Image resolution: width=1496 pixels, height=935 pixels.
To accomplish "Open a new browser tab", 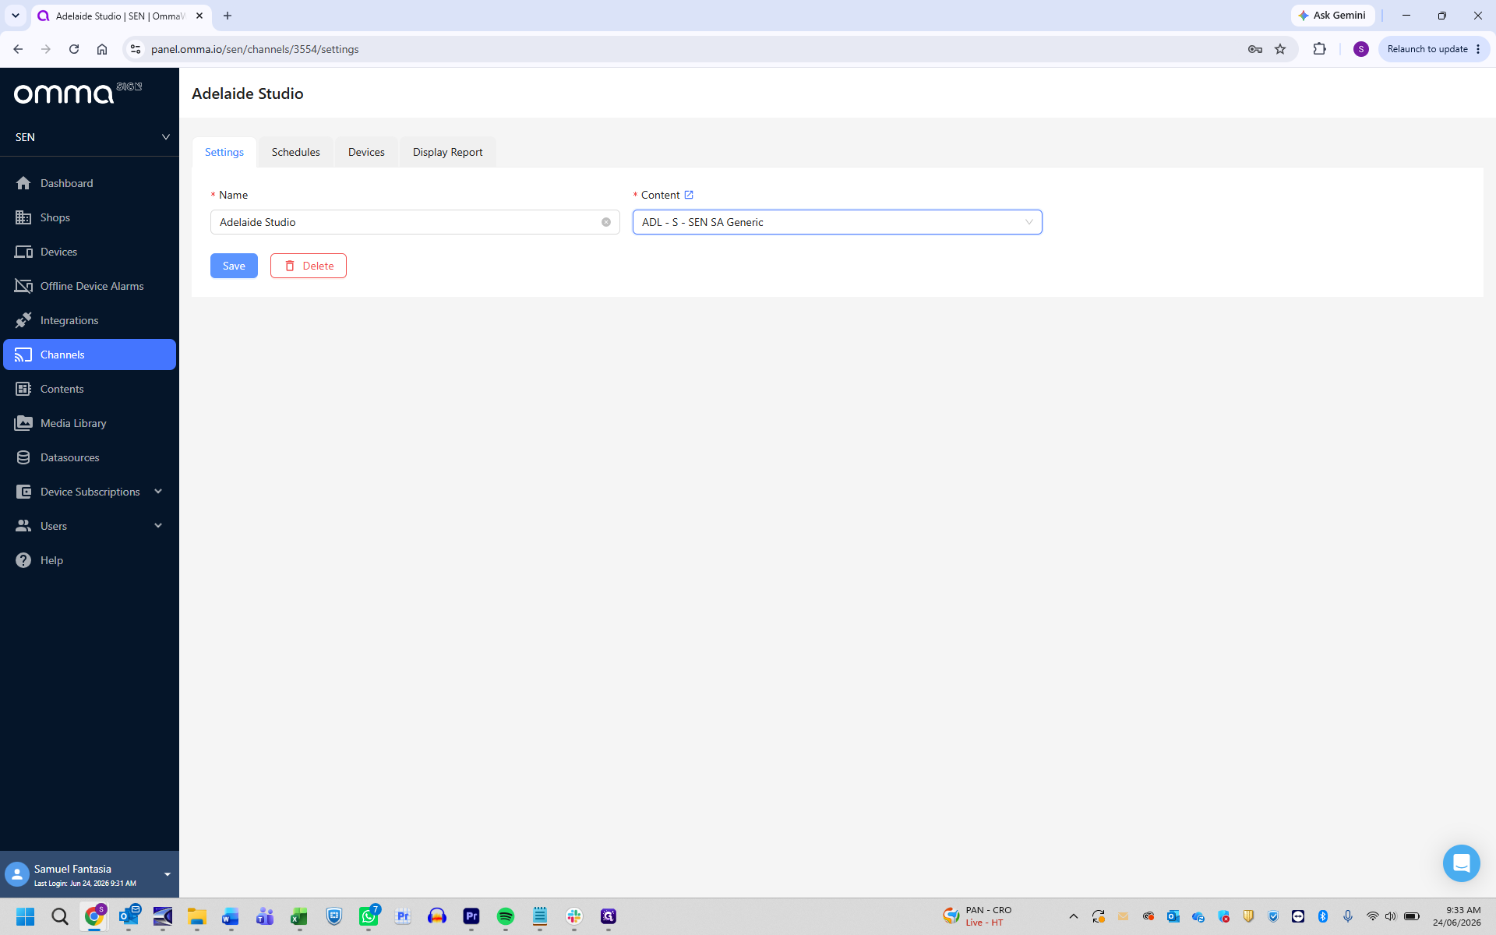I will click(x=228, y=16).
